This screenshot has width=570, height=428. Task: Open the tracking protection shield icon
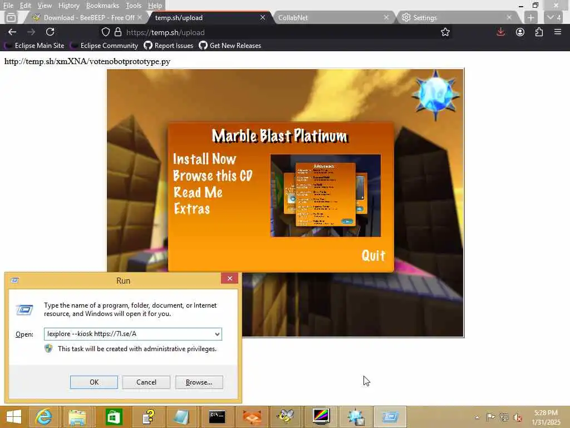coord(105,32)
